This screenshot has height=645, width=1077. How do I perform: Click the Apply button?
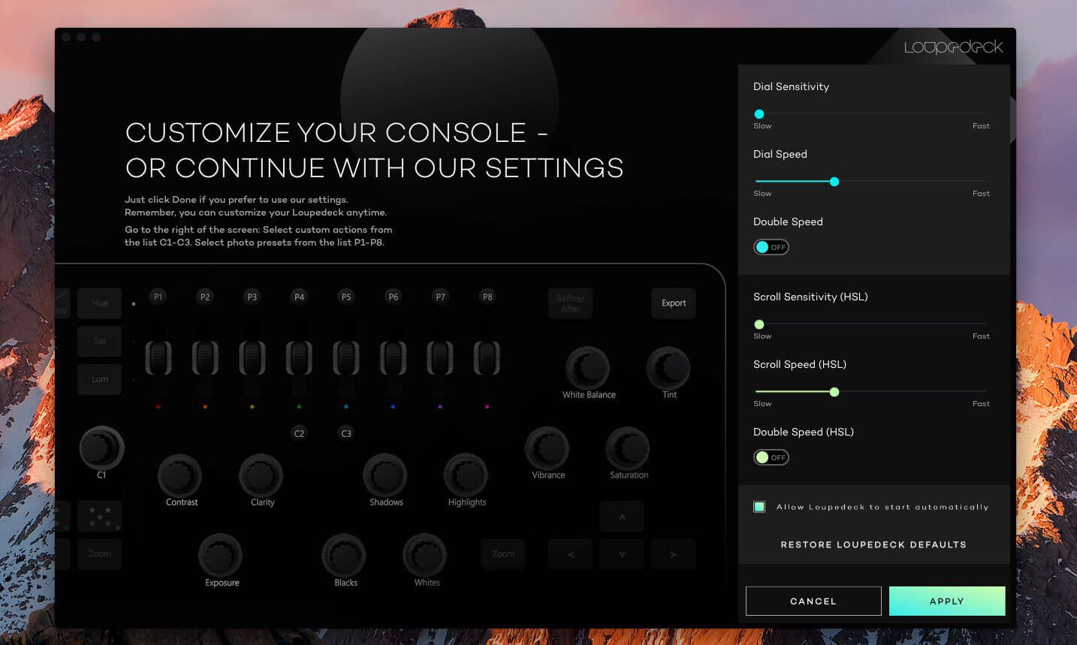946,601
